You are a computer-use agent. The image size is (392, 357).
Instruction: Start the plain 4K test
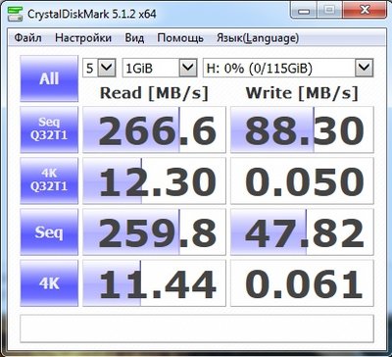click(49, 283)
